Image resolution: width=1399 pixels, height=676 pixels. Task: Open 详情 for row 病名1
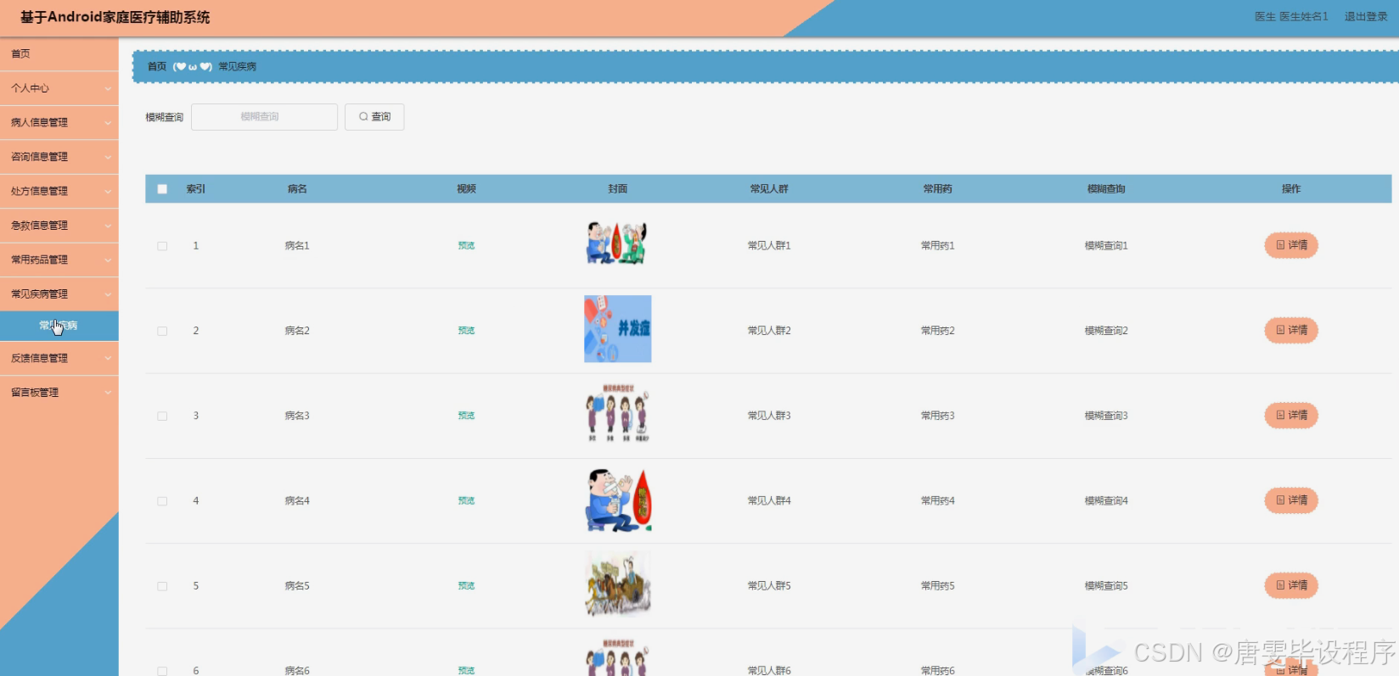(1291, 245)
